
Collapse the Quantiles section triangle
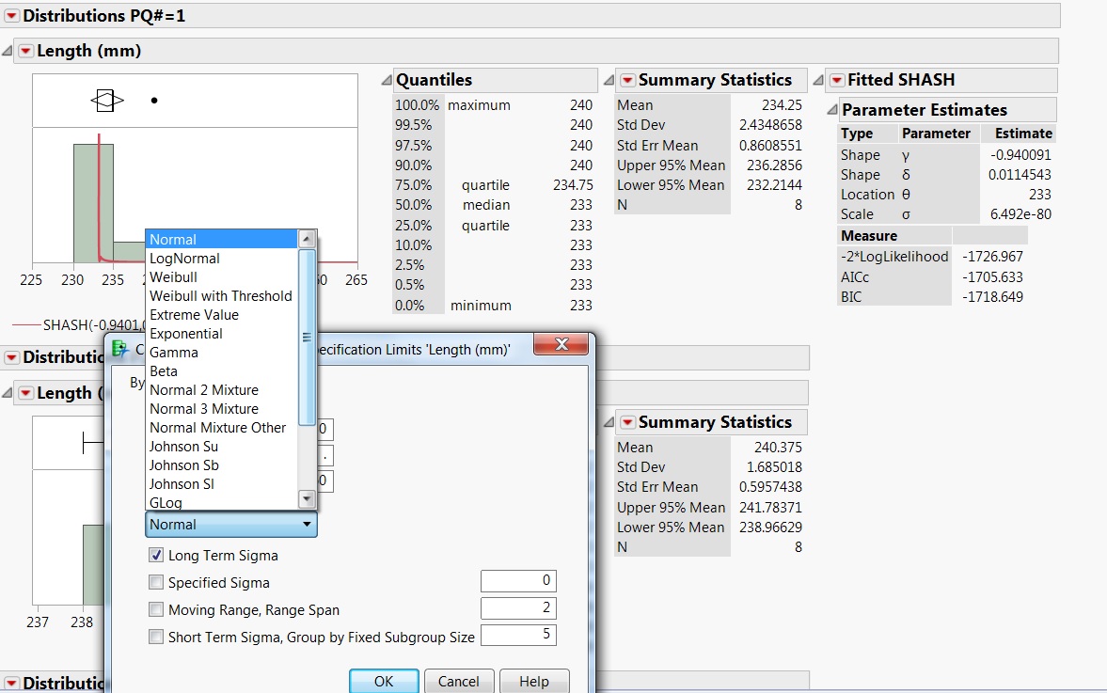pos(386,79)
